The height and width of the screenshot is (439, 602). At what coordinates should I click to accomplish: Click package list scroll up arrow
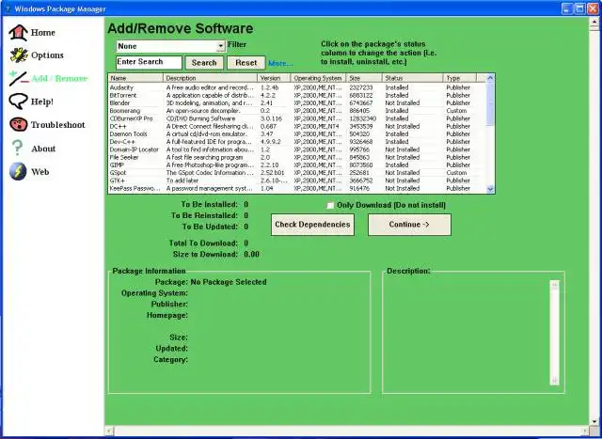coord(490,78)
